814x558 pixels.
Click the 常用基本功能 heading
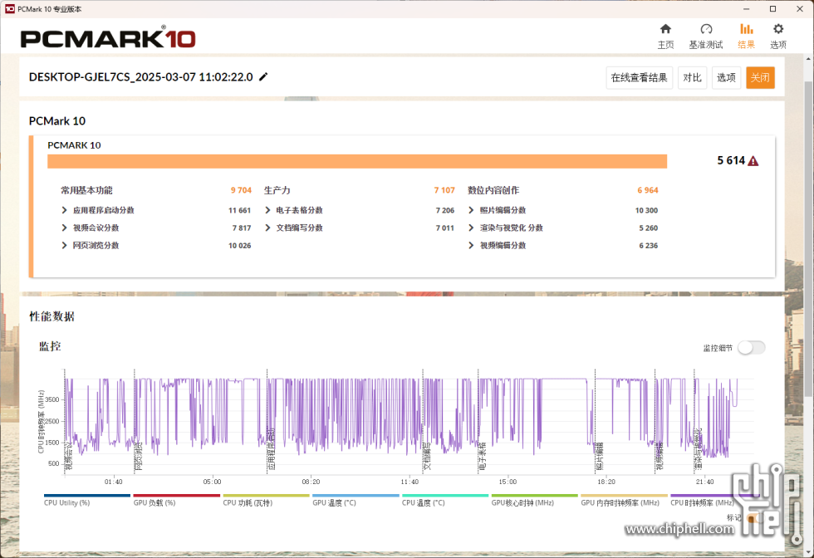(86, 190)
